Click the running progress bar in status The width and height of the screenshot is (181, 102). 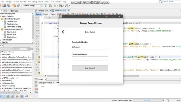click(x=147, y=100)
